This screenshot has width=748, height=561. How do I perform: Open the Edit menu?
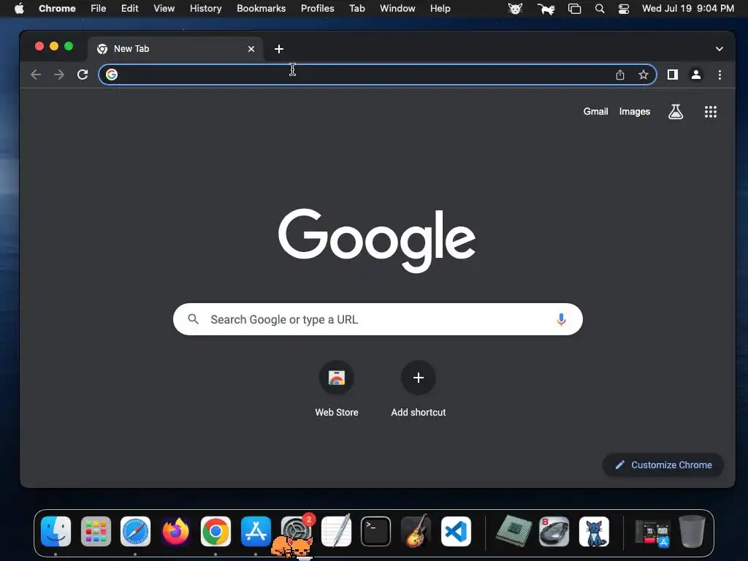129,8
